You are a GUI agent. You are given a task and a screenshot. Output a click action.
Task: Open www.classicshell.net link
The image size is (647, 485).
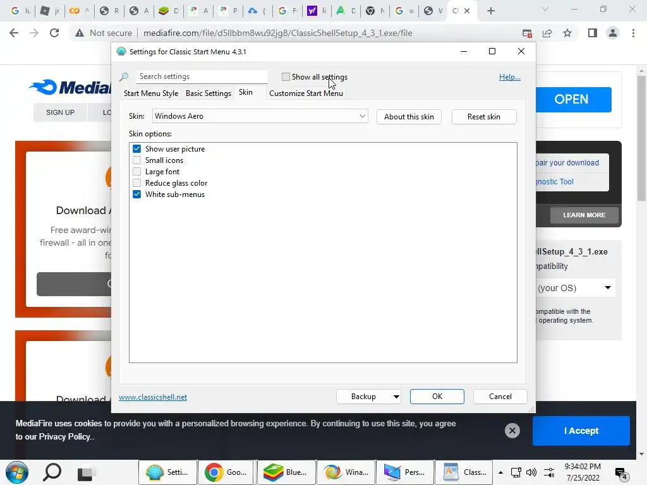pos(153,397)
